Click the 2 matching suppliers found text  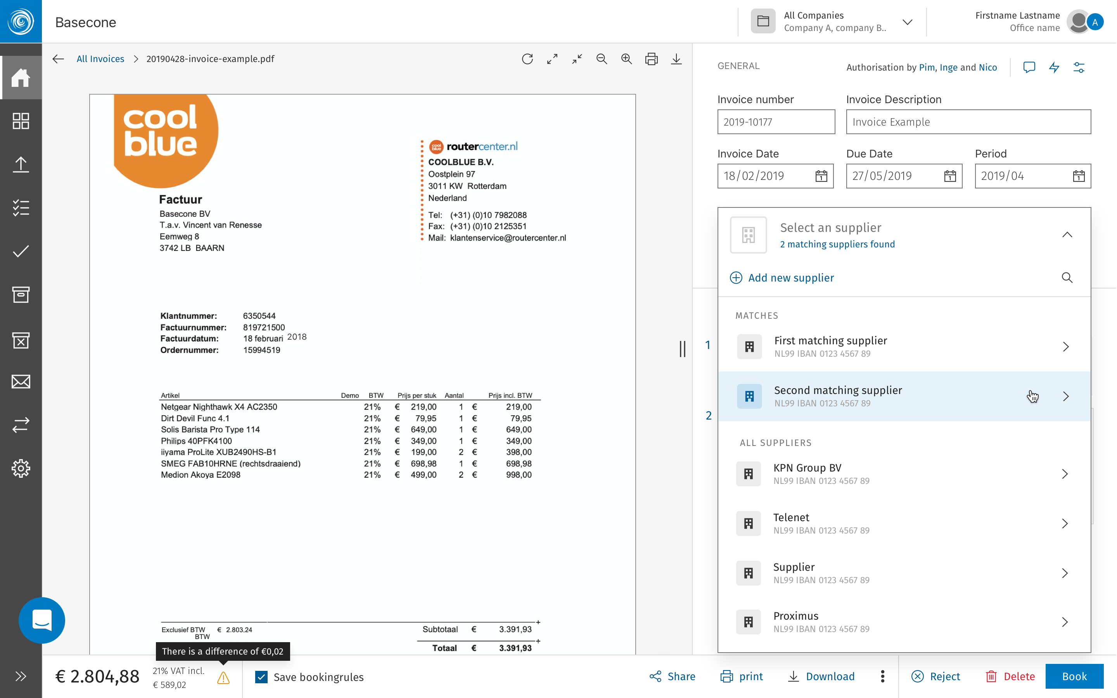837,244
